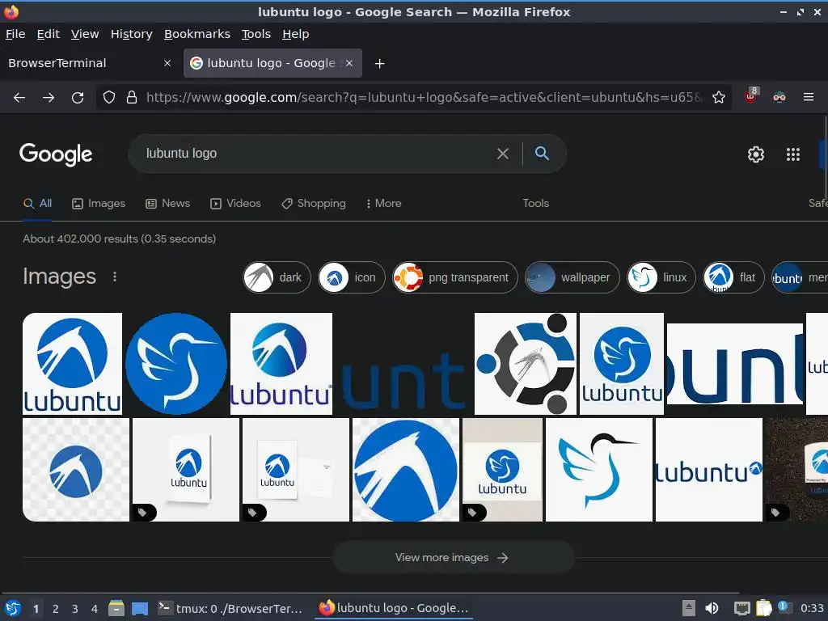
Task: Open the Edit menu
Action: click(48, 34)
